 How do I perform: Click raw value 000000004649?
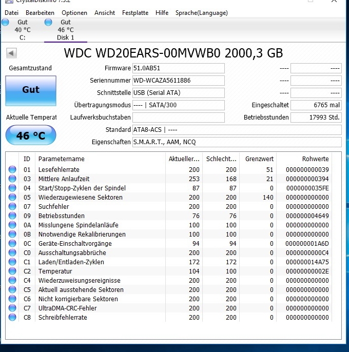tap(307, 216)
